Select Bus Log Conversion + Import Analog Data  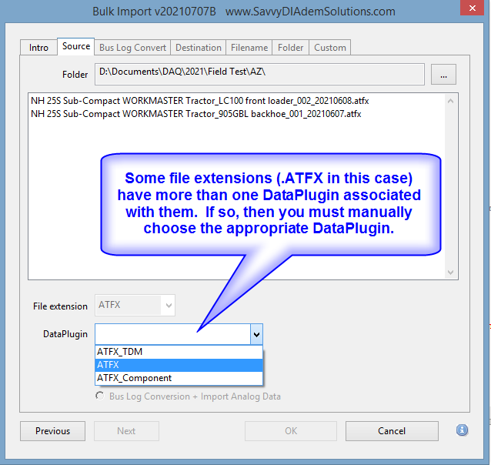pyautogui.click(x=99, y=396)
